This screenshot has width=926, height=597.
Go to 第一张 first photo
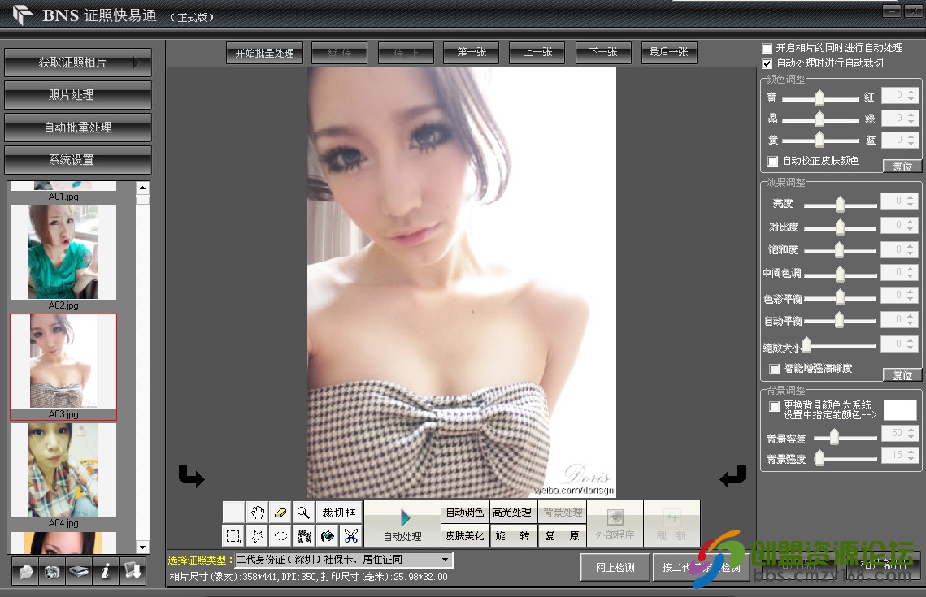(472, 53)
